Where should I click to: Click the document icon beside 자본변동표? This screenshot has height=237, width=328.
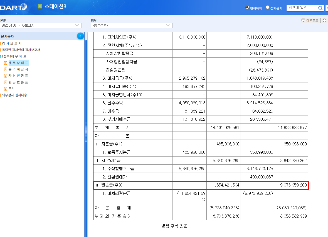point(6,76)
